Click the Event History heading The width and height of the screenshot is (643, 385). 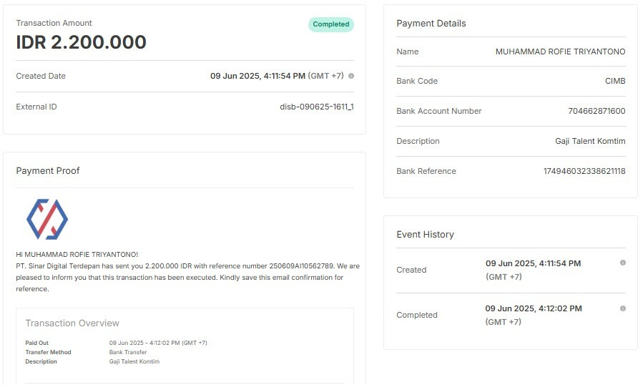pyautogui.click(x=425, y=235)
